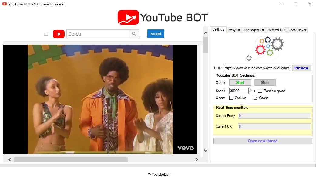This screenshot has width=316, height=178.
Task: Click the YouTube BOT banner logo
Action: tap(163, 17)
